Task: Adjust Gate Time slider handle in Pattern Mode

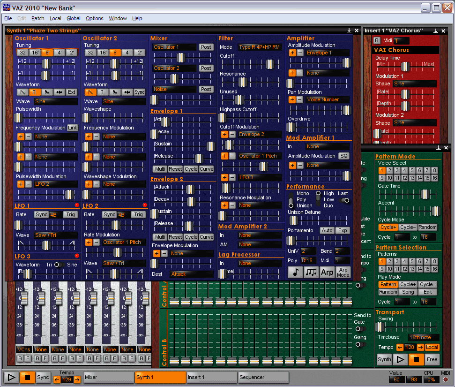Action: point(425,194)
